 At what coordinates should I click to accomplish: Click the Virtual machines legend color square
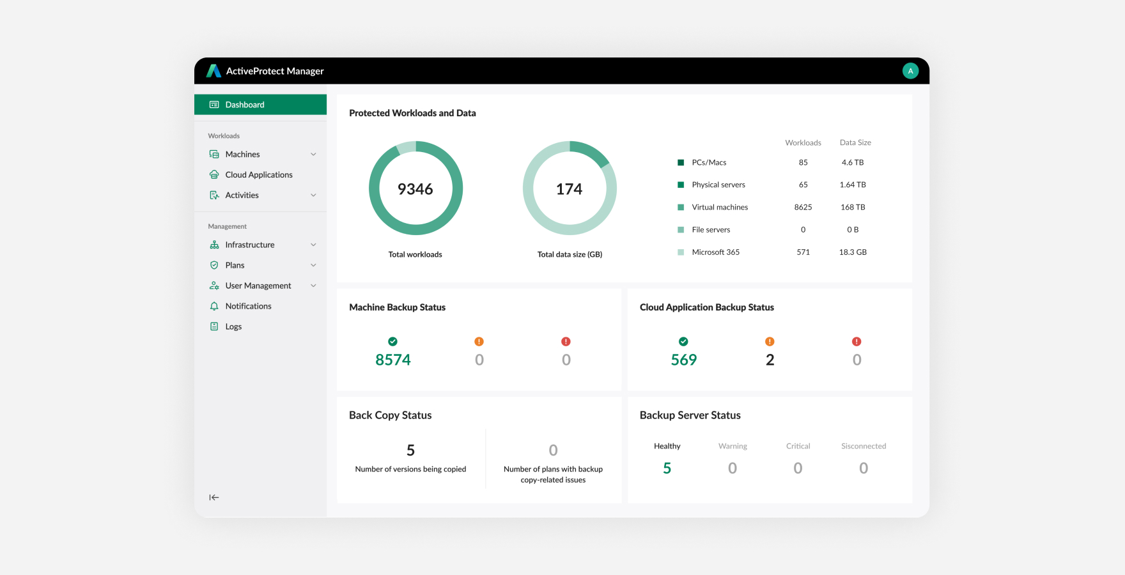pos(681,207)
